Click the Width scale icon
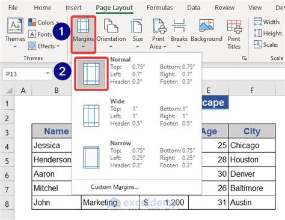The width and height of the screenshot is (285, 220). pyautogui.click(x=257, y=22)
